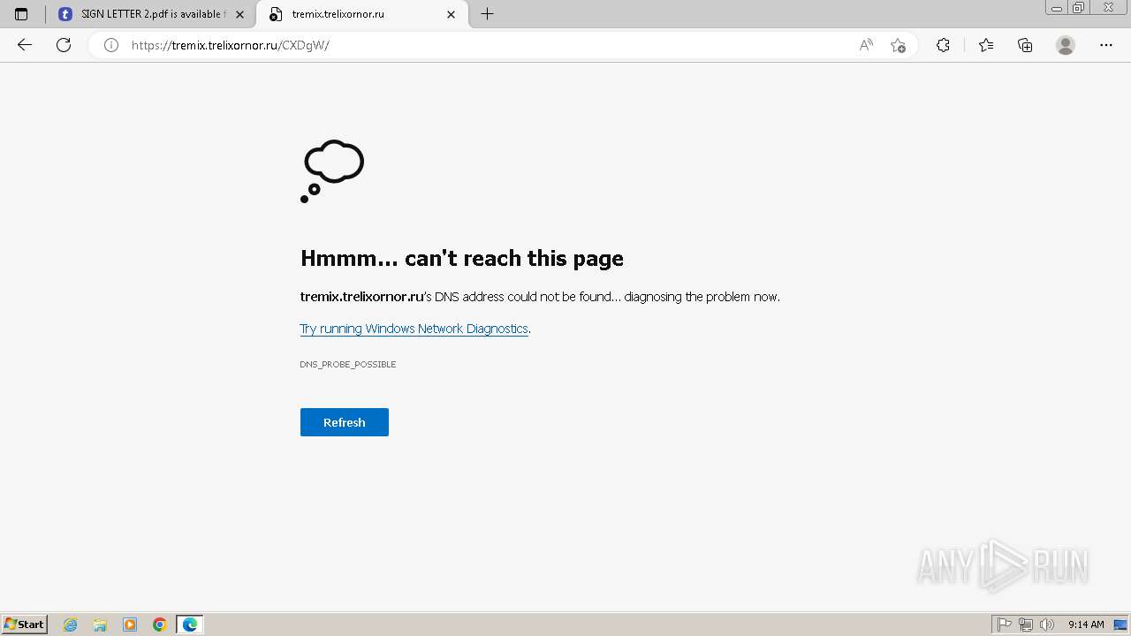Open the Windows Start menu
The image size is (1131, 636).
pyautogui.click(x=25, y=625)
